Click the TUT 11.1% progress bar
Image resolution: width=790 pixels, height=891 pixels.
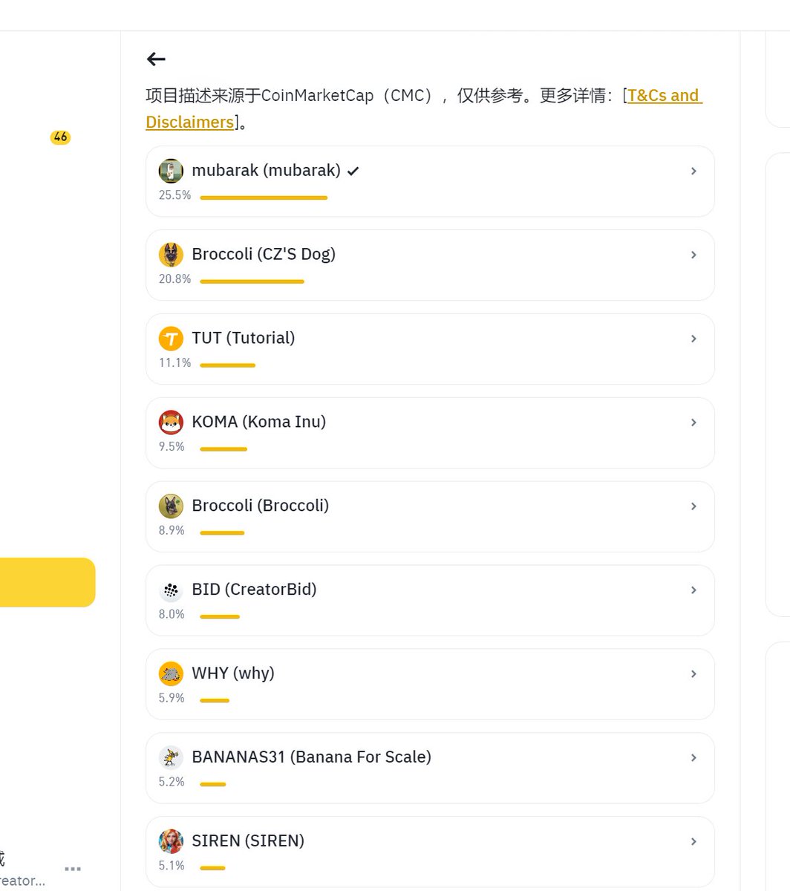(227, 365)
